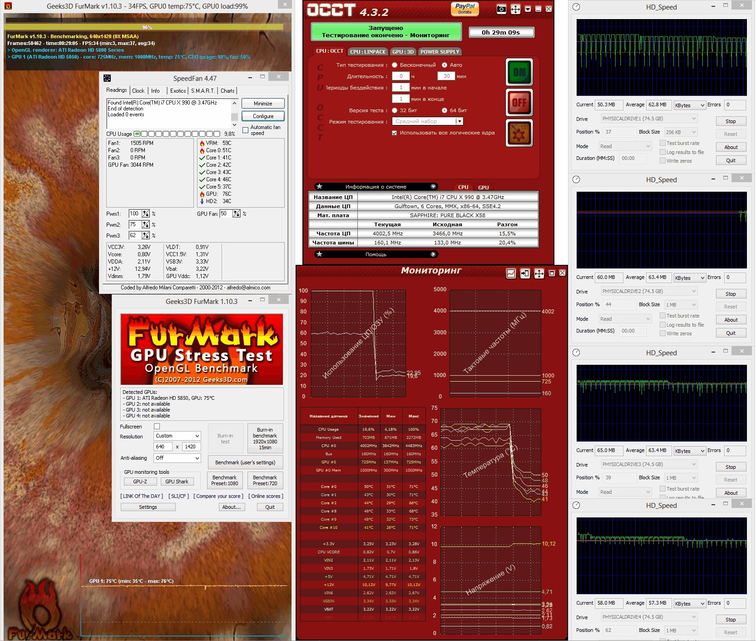Click the SpeedFan 4.47 title bar icon
The width and height of the screenshot is (756, 641).
point(107,78)
